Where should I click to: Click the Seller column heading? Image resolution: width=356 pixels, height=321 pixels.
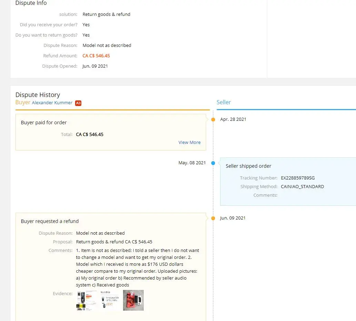pos(224,102)
